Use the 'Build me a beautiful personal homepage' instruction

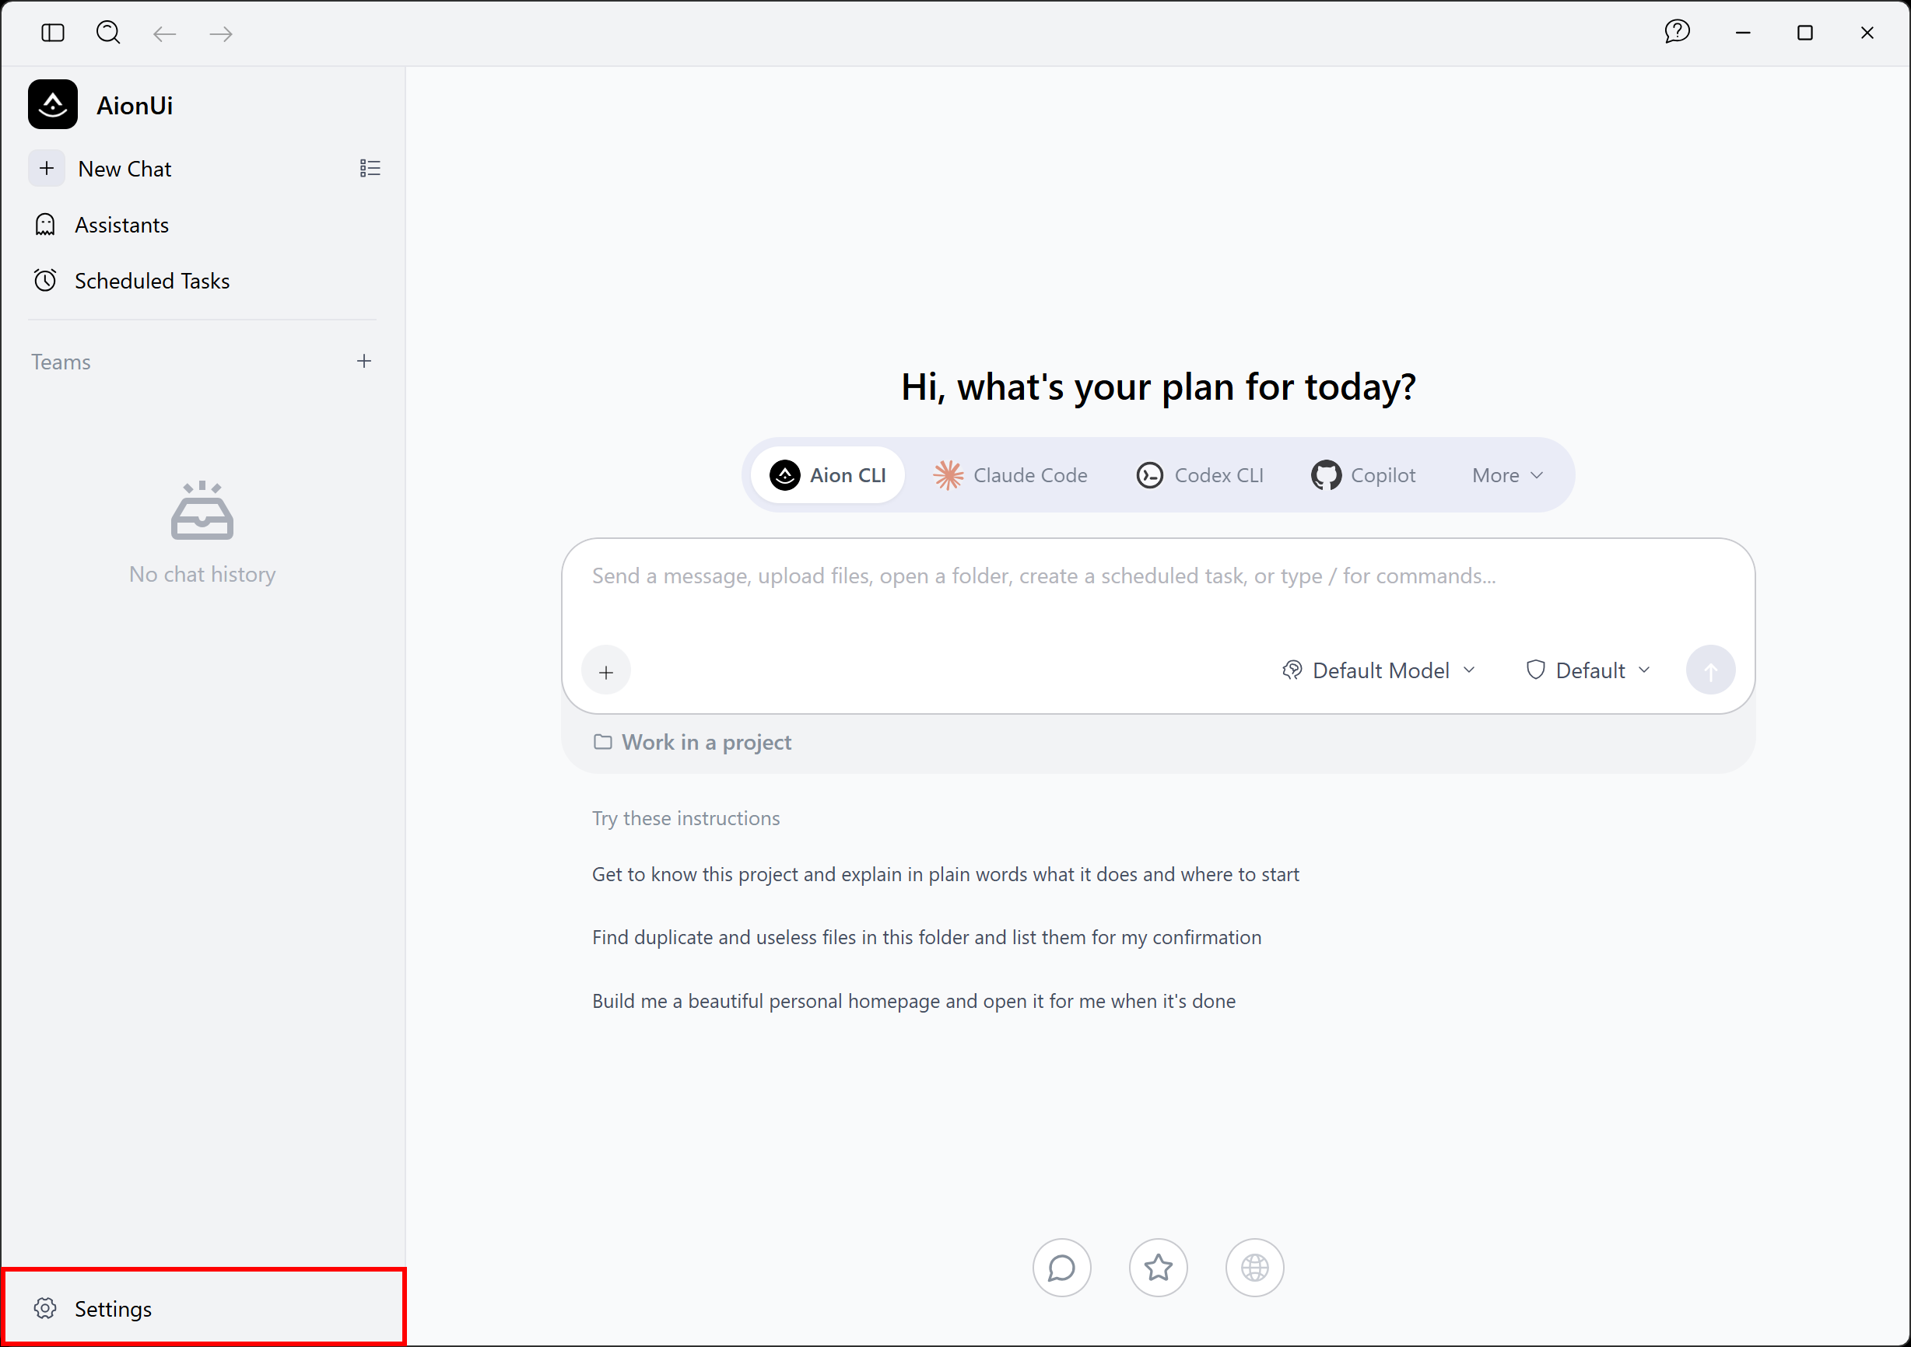[913, 1001]
